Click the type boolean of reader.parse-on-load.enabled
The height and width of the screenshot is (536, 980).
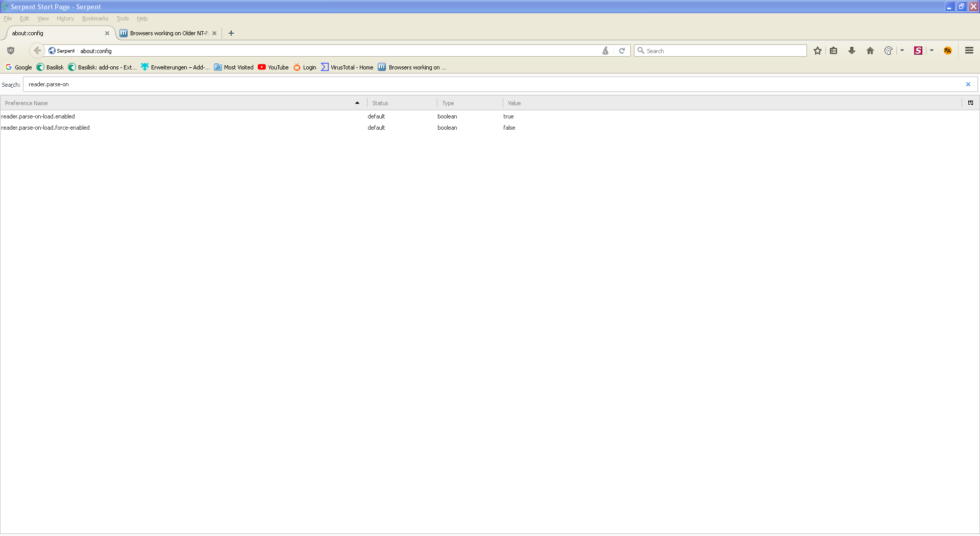click(x=447, y=116)
